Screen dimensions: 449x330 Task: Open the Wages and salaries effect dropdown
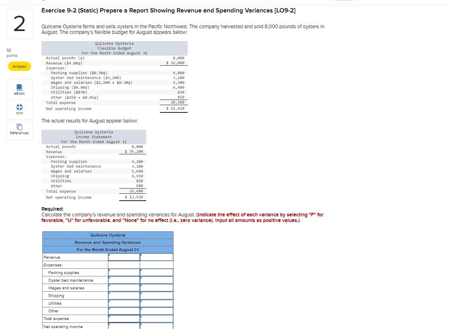[x=156, y=288]
